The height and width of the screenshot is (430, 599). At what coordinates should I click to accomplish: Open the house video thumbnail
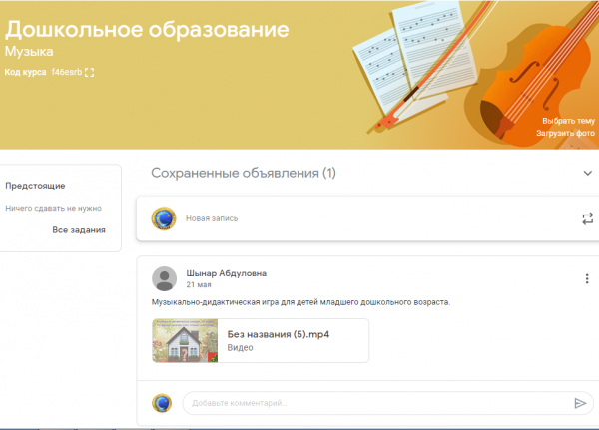click(185, 340)
